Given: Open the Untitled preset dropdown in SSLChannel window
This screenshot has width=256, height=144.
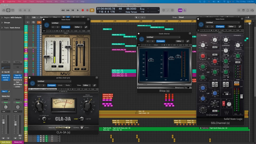Looking at the screenshot, I should pos(223,22).
